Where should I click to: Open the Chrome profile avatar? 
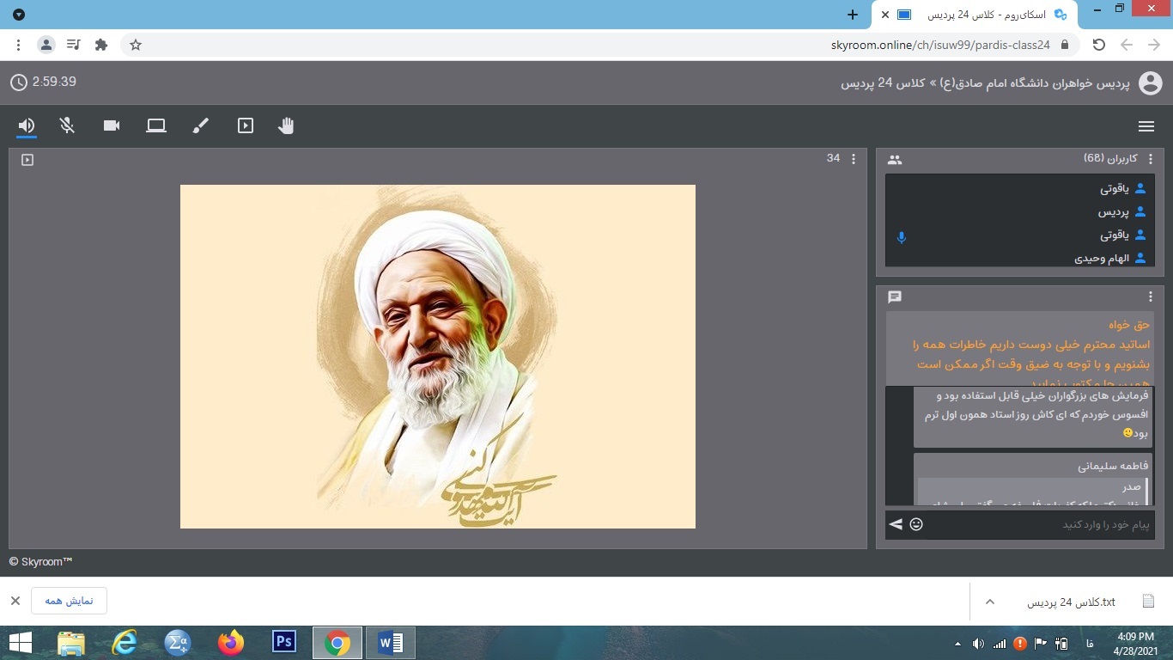46,45
